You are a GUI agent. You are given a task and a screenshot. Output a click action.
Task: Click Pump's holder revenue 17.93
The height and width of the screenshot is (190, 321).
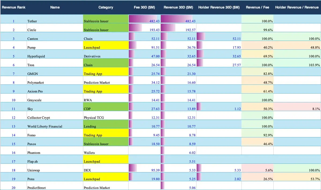click(236, 47)
